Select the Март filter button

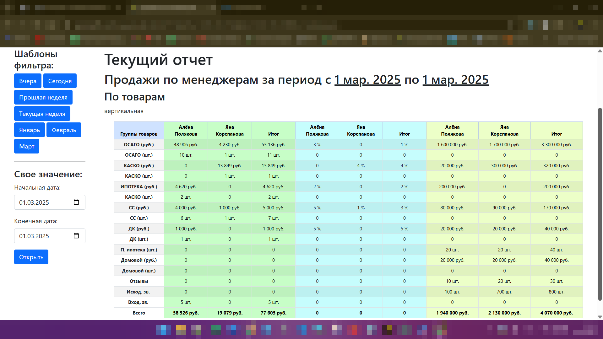point(27,146)
